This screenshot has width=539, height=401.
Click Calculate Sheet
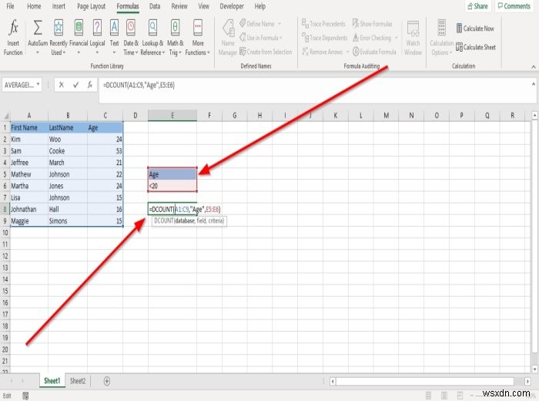(x=476, y=47)
